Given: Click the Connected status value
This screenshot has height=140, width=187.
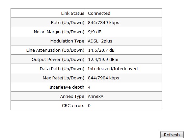Looking at the screenshot, I should coord(99,13).
